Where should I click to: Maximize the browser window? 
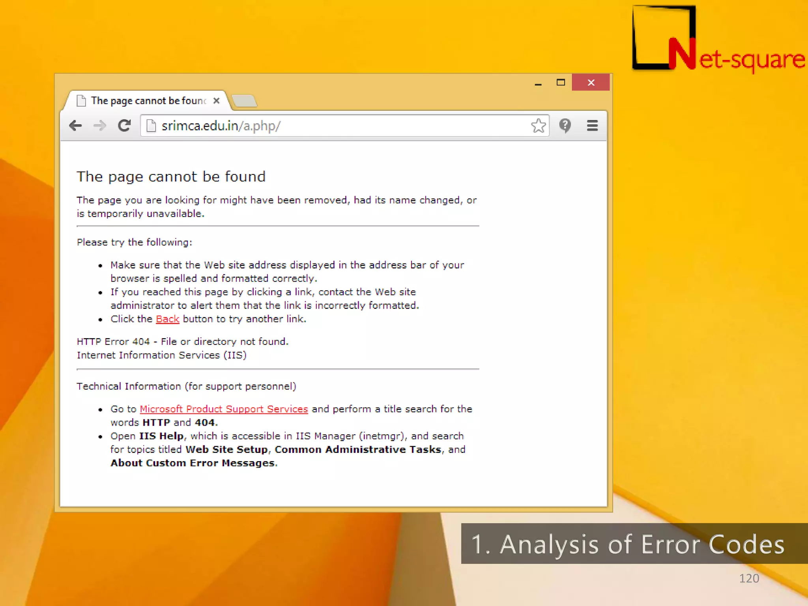(561, 82)
